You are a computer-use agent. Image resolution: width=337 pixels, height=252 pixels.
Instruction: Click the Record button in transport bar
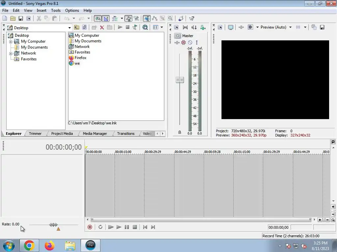pos(90,227)
